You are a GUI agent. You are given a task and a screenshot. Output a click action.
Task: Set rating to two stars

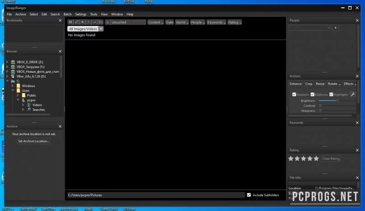[x=297, y=159]
